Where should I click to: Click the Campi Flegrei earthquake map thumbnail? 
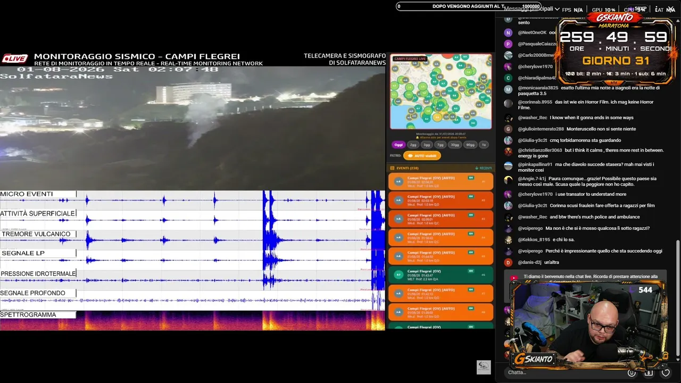click(441, 91)
